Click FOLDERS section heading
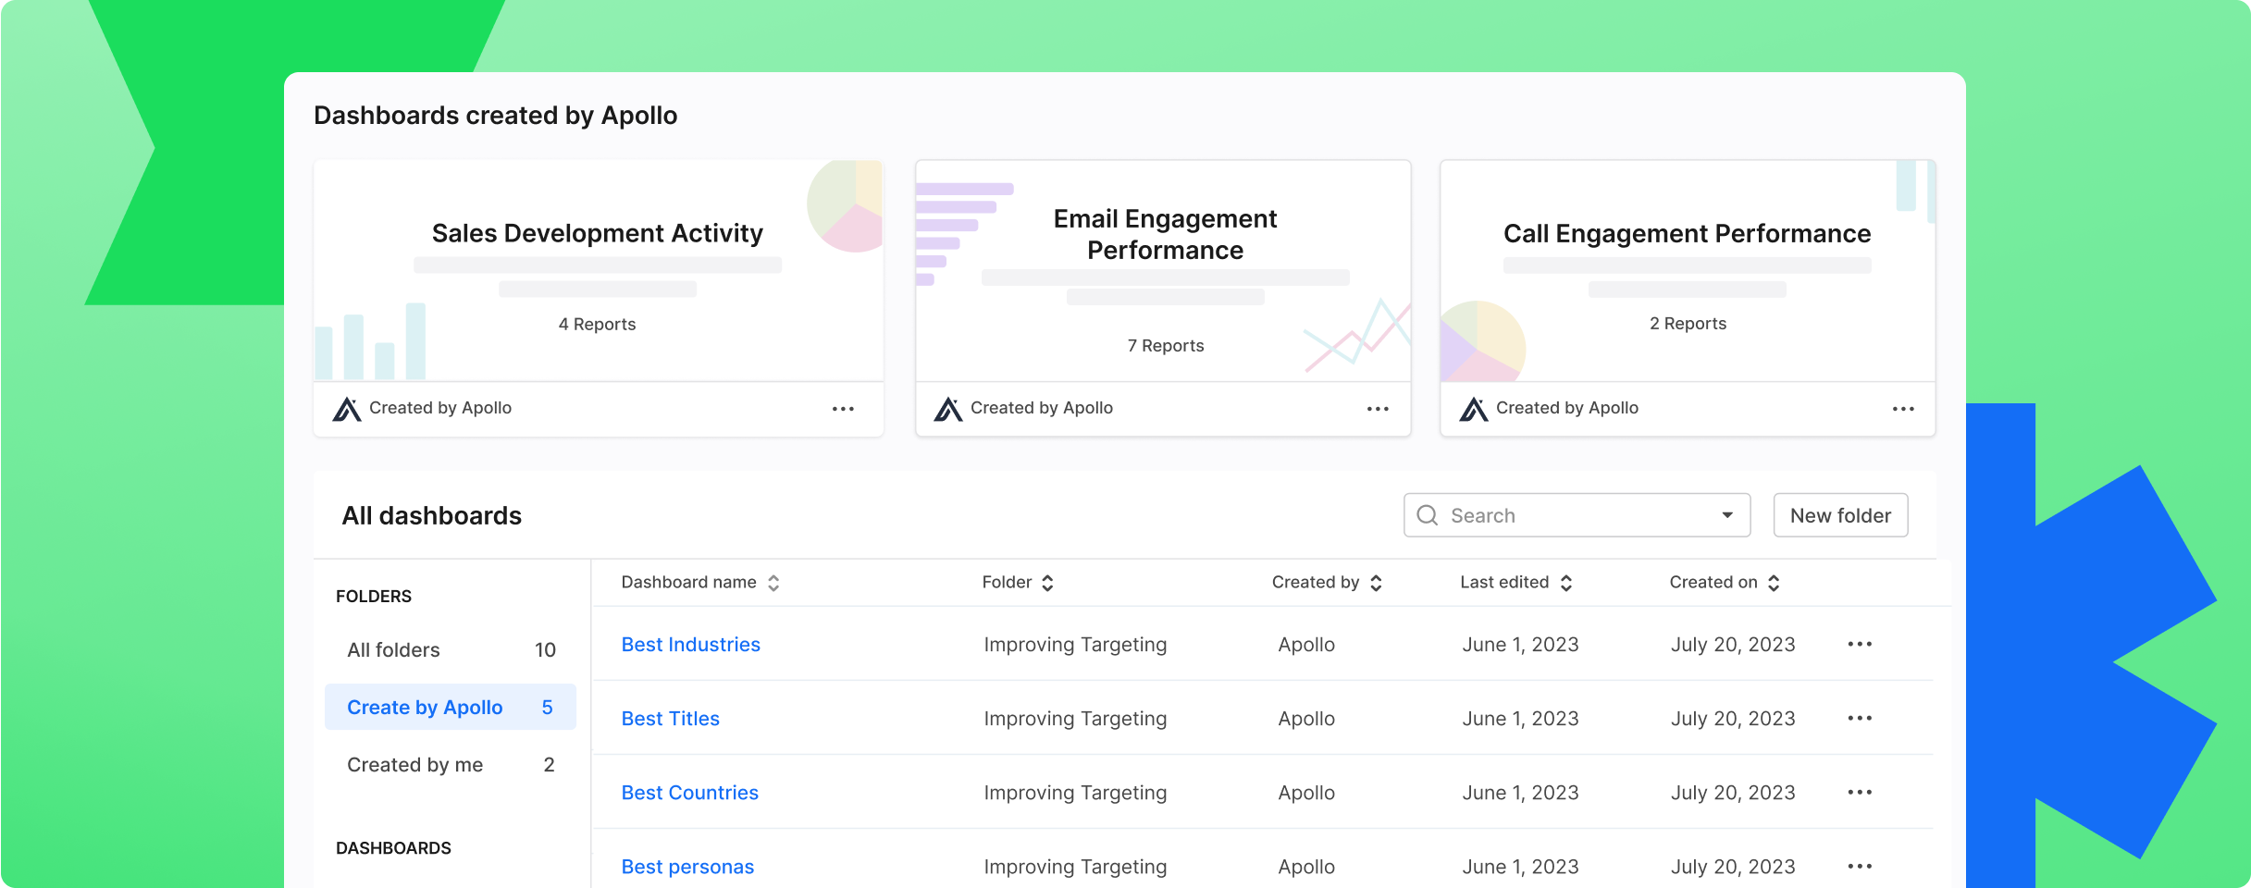Viewport: 2251px width, 888px height. (374, 597)
